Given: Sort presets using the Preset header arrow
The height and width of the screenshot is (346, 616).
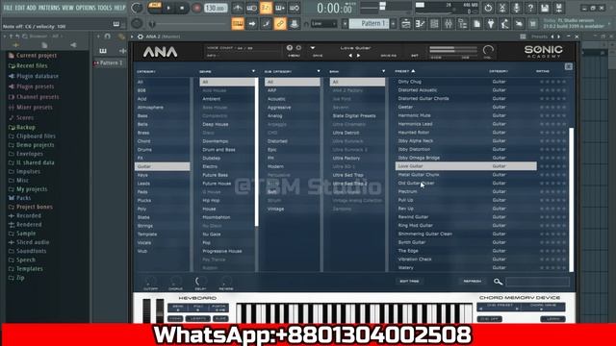Looking at the screenshot, I should [x=413, y=71].
